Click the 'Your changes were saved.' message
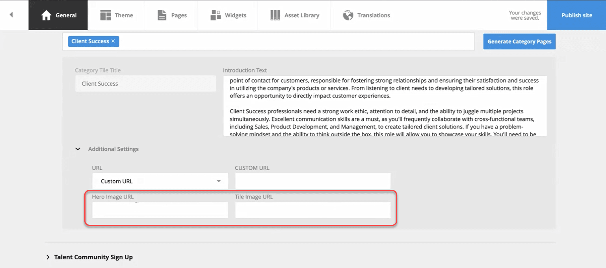Image resolution: width=606 pixels, height=268 pixels. [525, 15]
